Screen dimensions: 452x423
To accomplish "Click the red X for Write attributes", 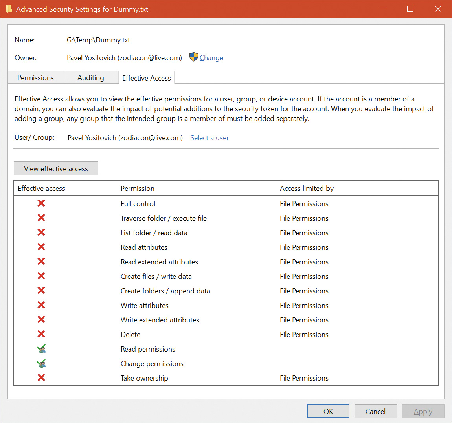I will 41,305.
